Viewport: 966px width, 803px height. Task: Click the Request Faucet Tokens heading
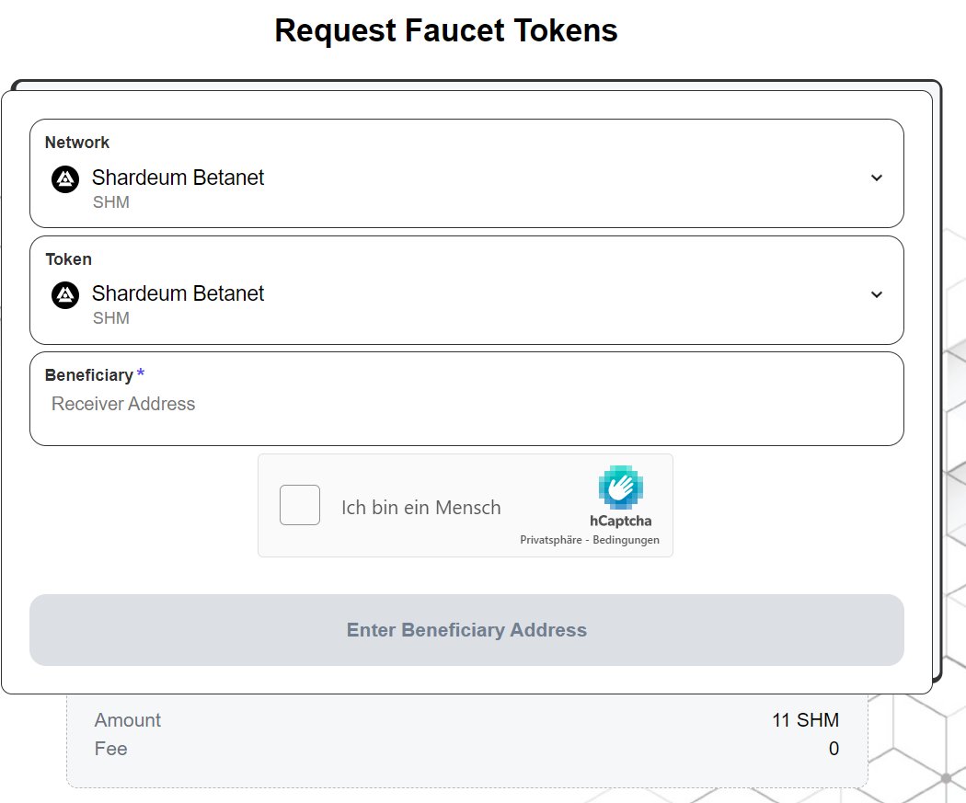446,30
